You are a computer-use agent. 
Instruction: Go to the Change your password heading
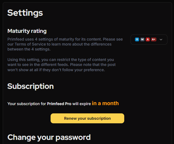[49, 137]
